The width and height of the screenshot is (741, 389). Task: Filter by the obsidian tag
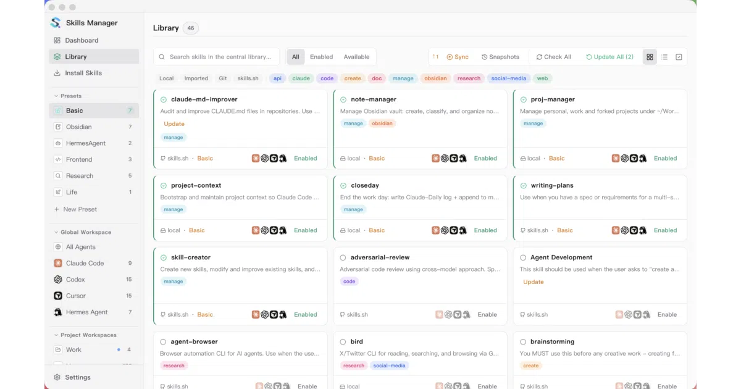[x=435, y=78]
